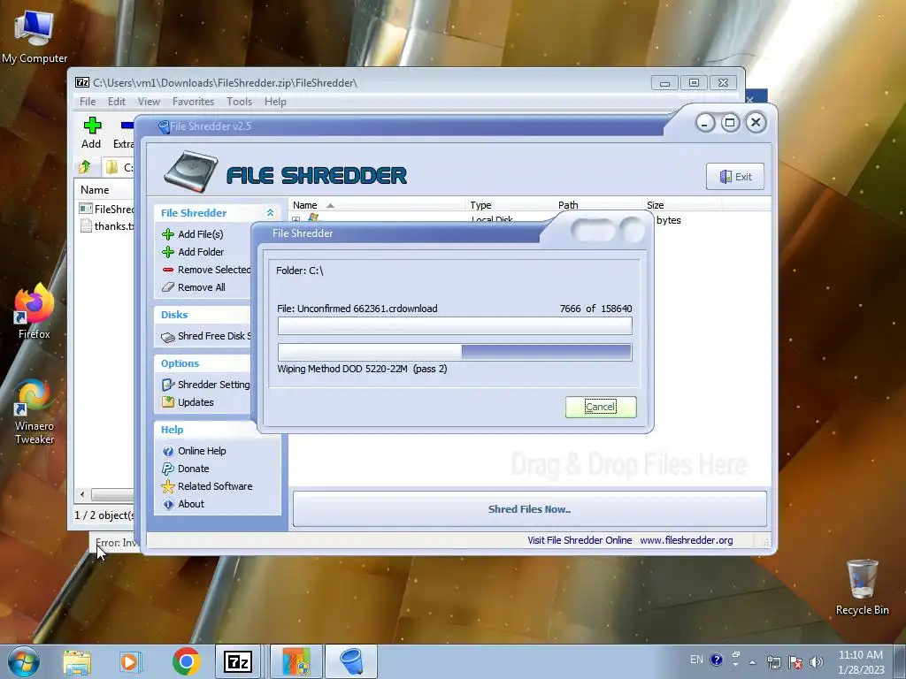Screen dimensions: 906x679
Task: Click the Shred Free Disk Space drive icon
Action: [x=168, y=337]
